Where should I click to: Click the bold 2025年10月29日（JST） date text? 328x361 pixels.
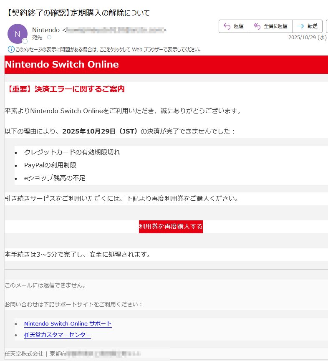coord(100,131)
